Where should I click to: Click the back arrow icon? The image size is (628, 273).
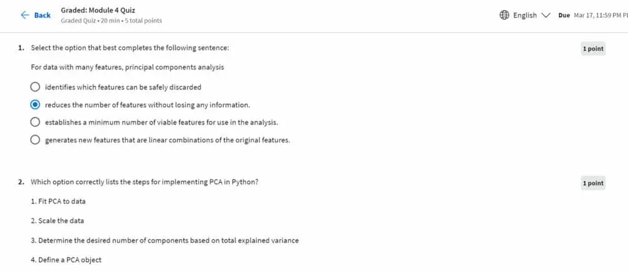(x=25, y=15)
